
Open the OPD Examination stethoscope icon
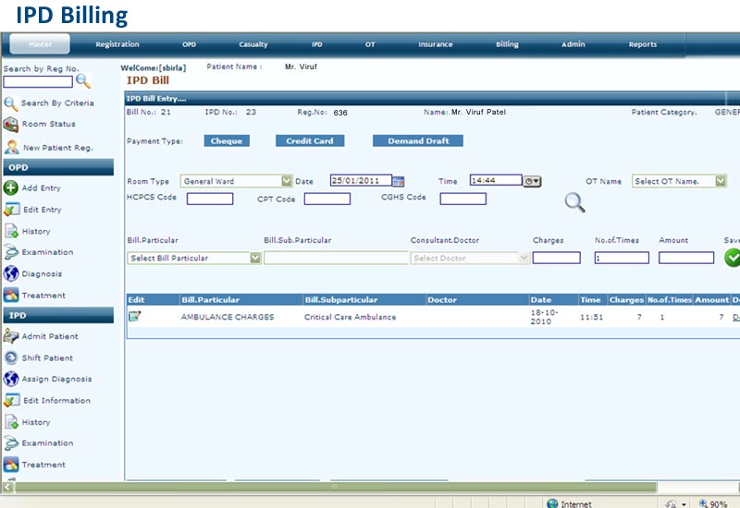click(x=11, y=252)
